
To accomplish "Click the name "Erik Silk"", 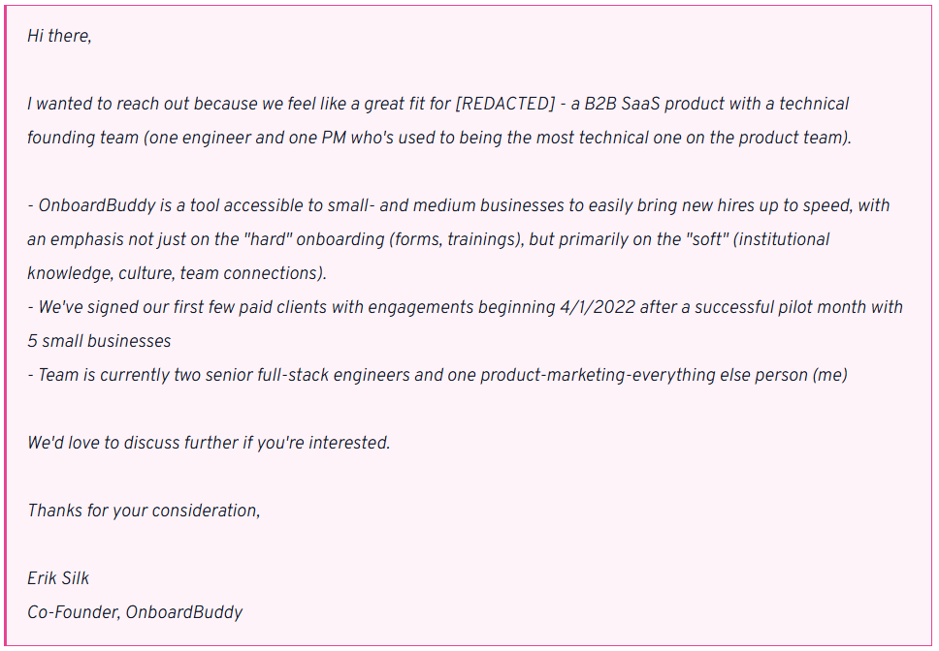I will pyautogui.click(x=58, y=578).
